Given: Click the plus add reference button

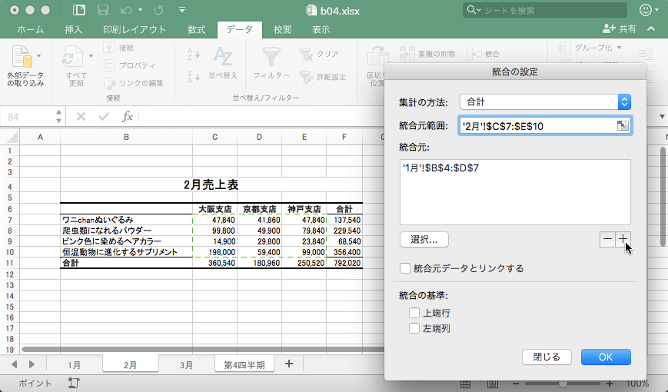Looking at the screenshot, I should [x=623, y=239].
